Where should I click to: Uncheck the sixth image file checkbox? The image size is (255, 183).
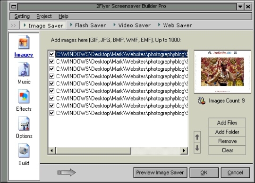tap(52, 91)
